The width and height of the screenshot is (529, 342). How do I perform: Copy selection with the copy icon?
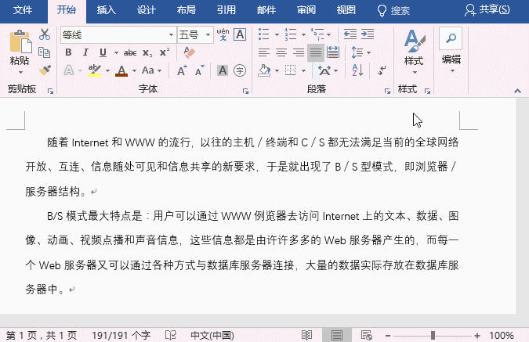(x=45, y=52)
